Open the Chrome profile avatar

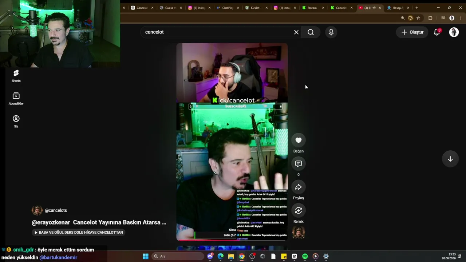point(452,18)
